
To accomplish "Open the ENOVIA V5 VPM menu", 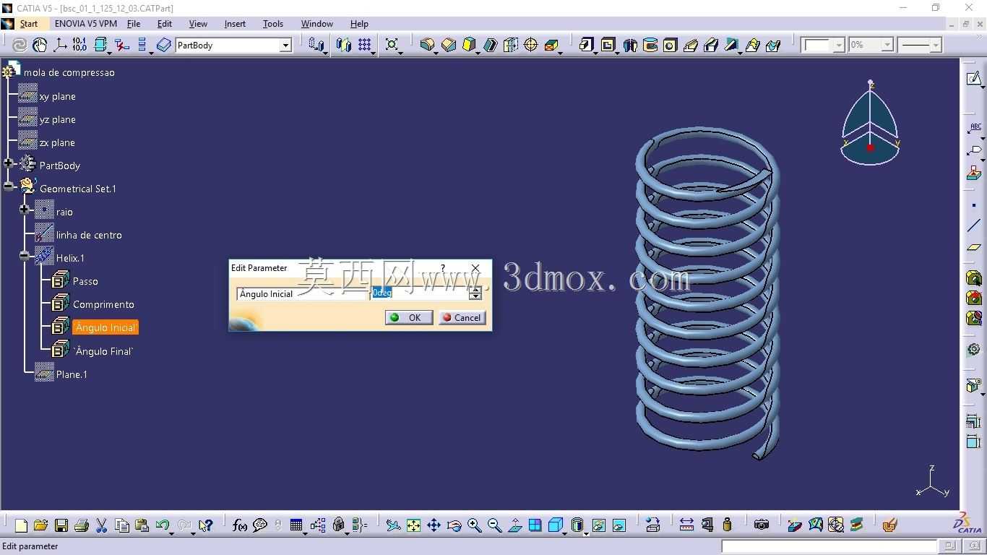I will pyautogui.click(x=85, y=24).
